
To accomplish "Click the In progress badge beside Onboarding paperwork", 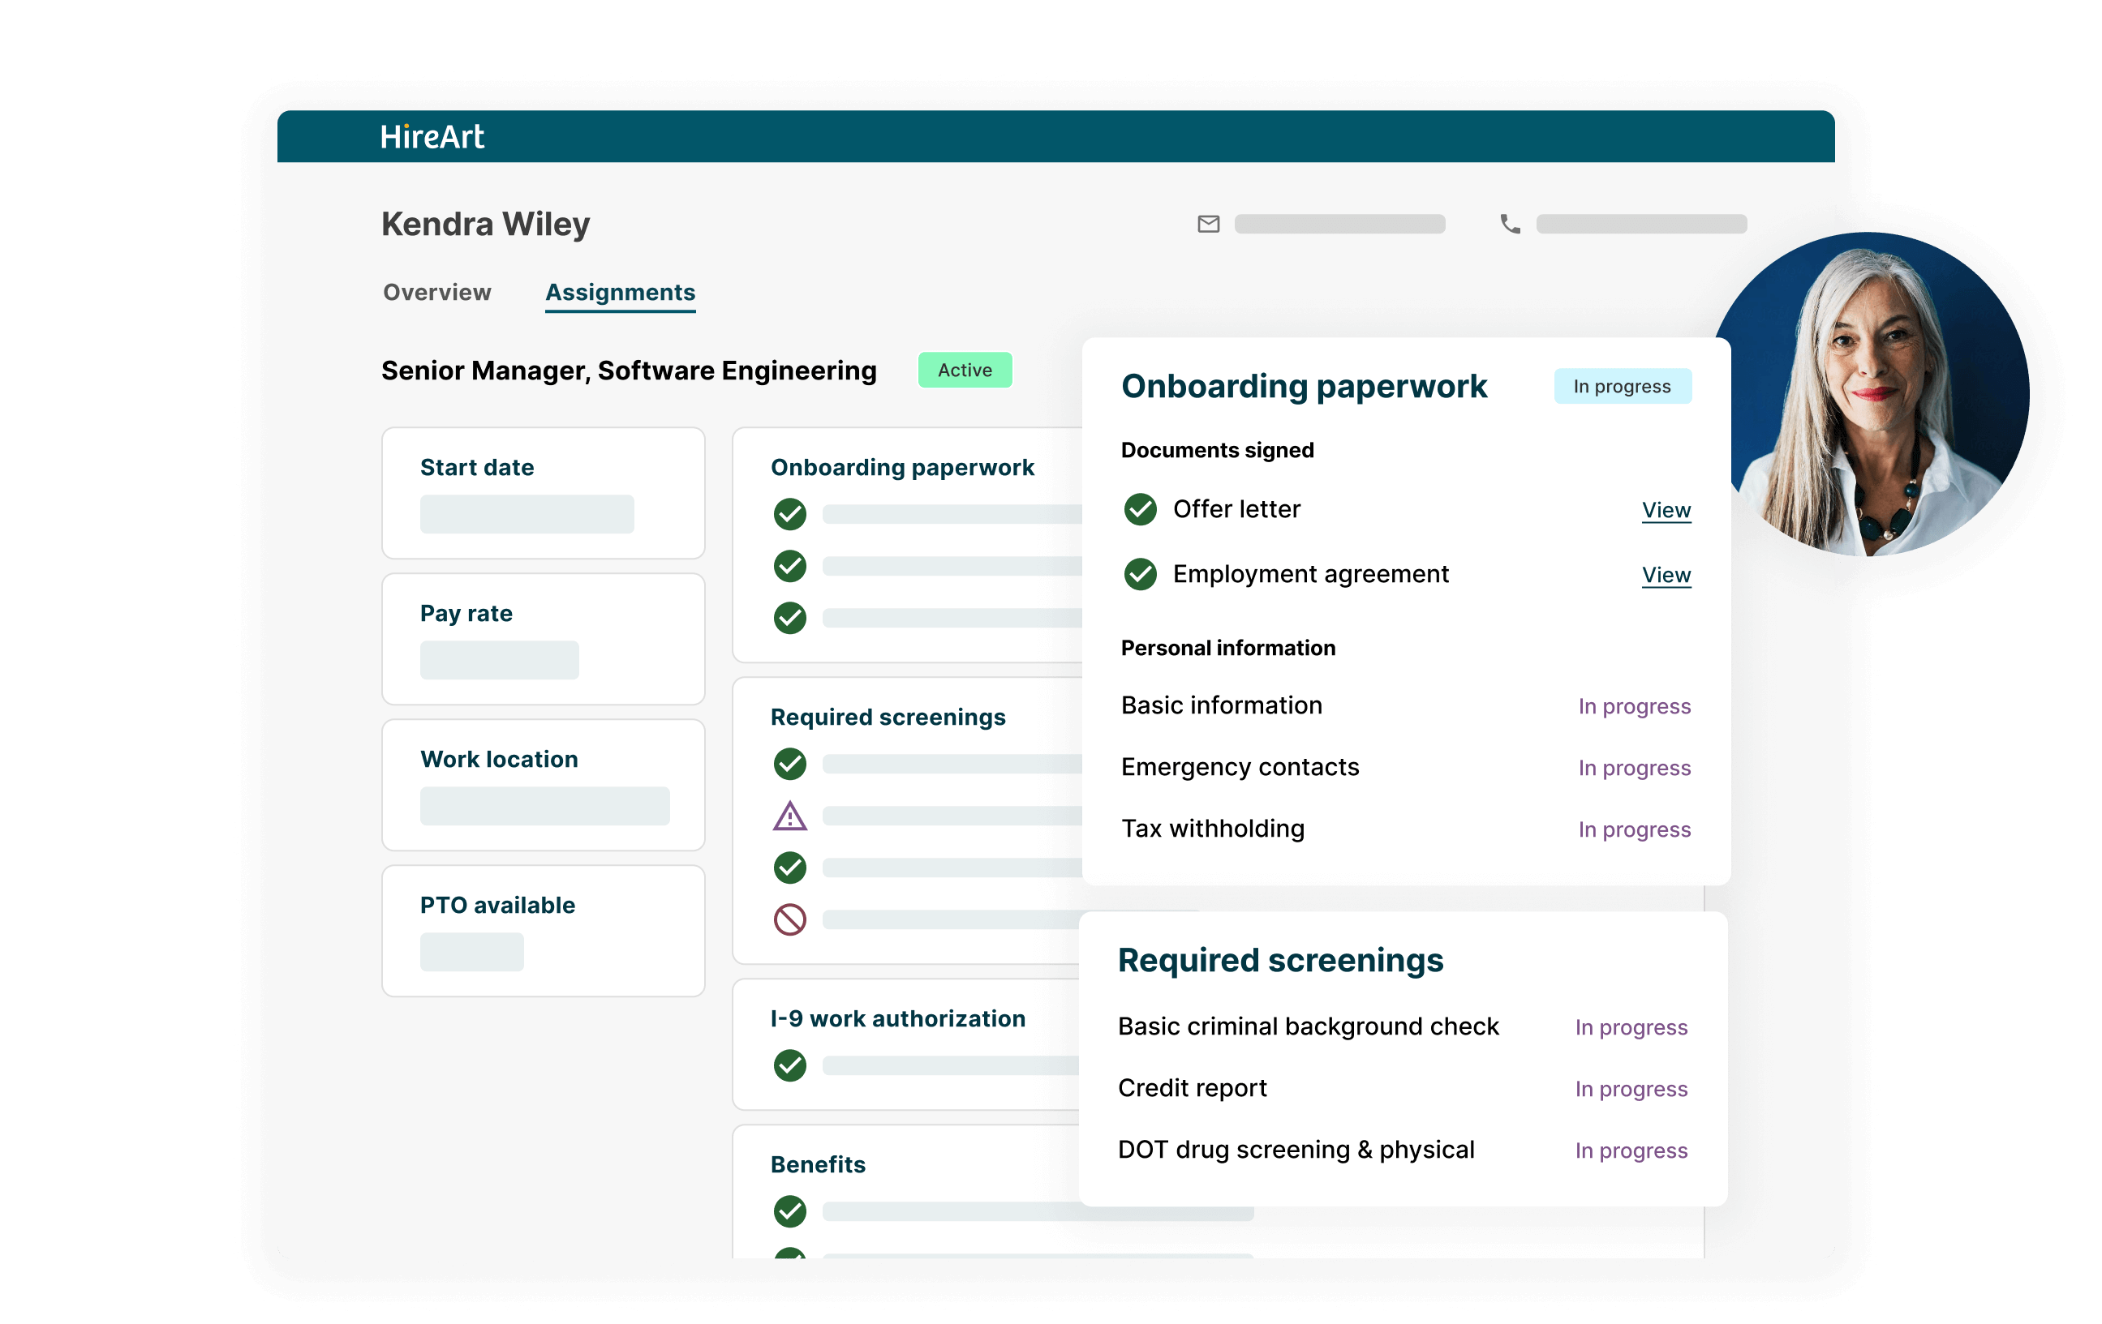I will (1621, 387).
